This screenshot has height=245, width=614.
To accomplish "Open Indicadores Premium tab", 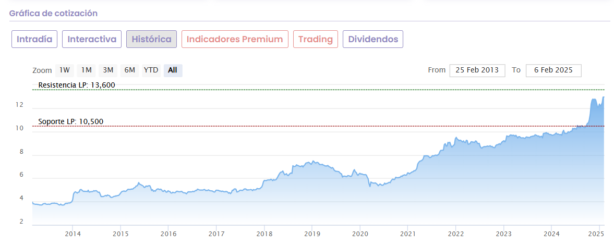I will pos(235,39).
